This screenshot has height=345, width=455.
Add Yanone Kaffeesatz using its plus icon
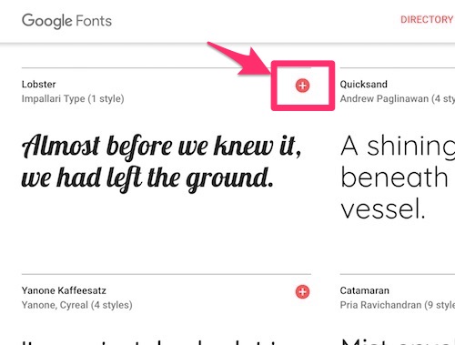(302, 291)
